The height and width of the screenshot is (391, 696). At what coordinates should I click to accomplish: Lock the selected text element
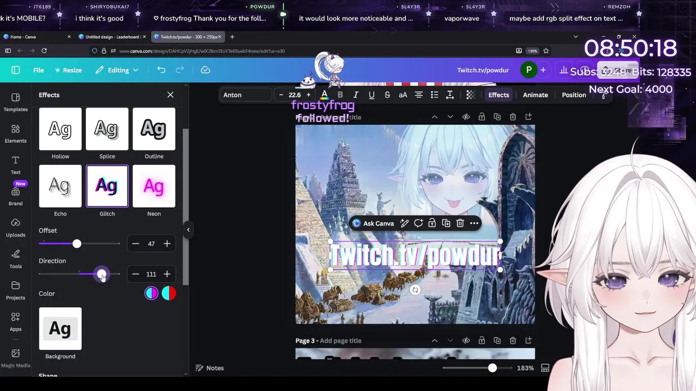click(x=432, y=223)
